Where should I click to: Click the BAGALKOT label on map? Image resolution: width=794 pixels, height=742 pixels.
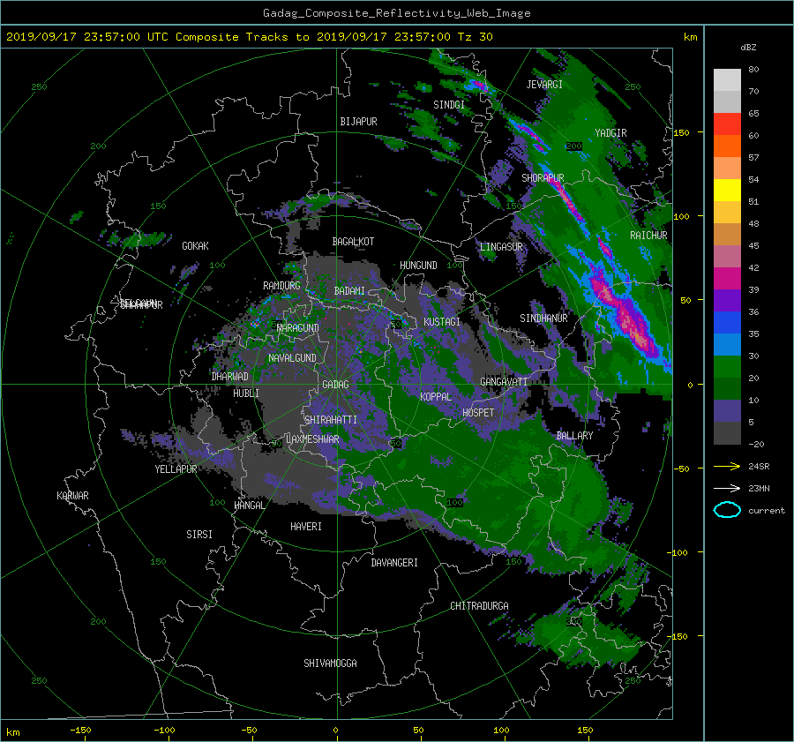pyautogui.click(x=353, y=242)
